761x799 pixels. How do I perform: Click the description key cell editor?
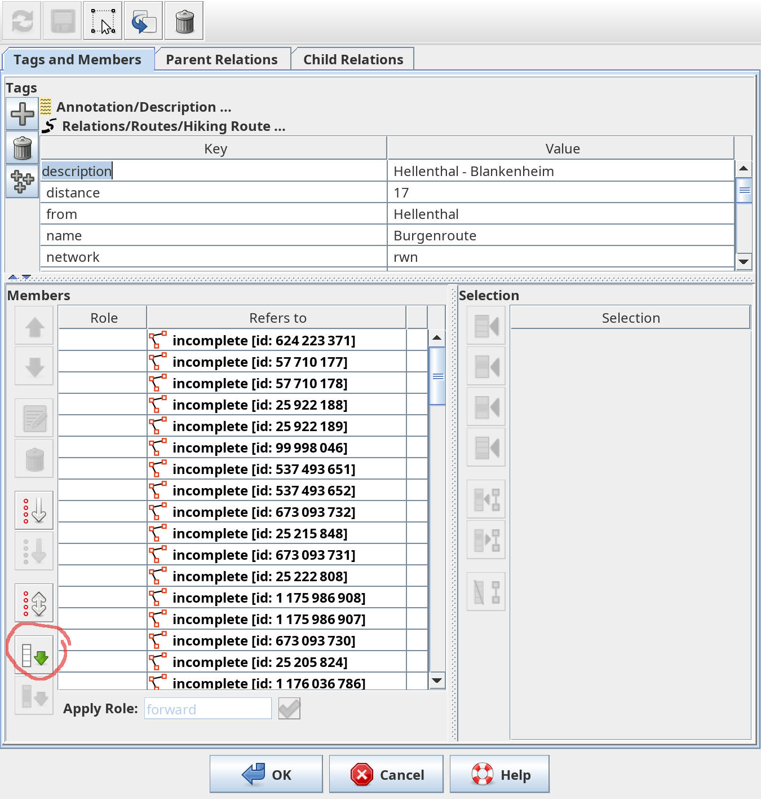[214, 171]
